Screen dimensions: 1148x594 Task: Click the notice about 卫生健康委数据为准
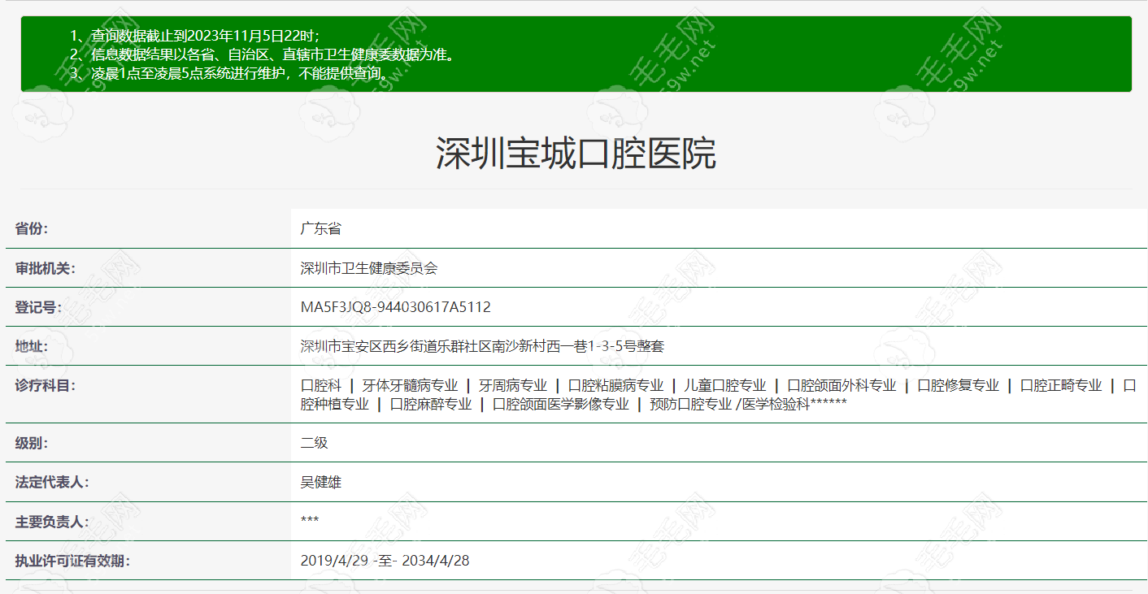point(274,54)
